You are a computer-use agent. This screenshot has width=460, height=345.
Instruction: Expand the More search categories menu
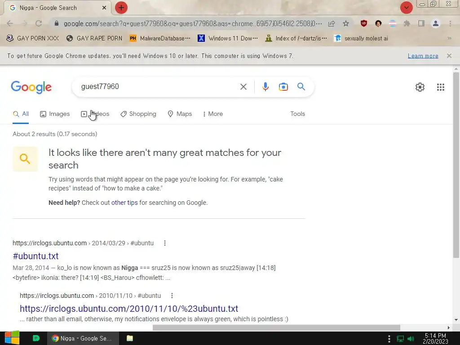click(x=212, y=114)
